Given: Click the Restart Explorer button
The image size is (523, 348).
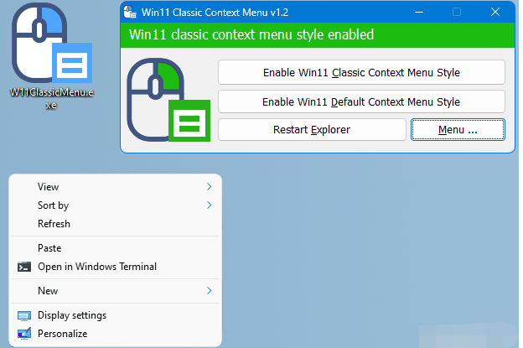Looking at the screenshot, I should 312,129.
